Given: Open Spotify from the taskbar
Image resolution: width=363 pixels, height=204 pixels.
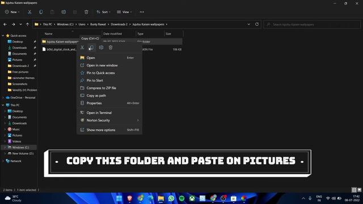Looking at the screenshot, I should pos(181,198).
